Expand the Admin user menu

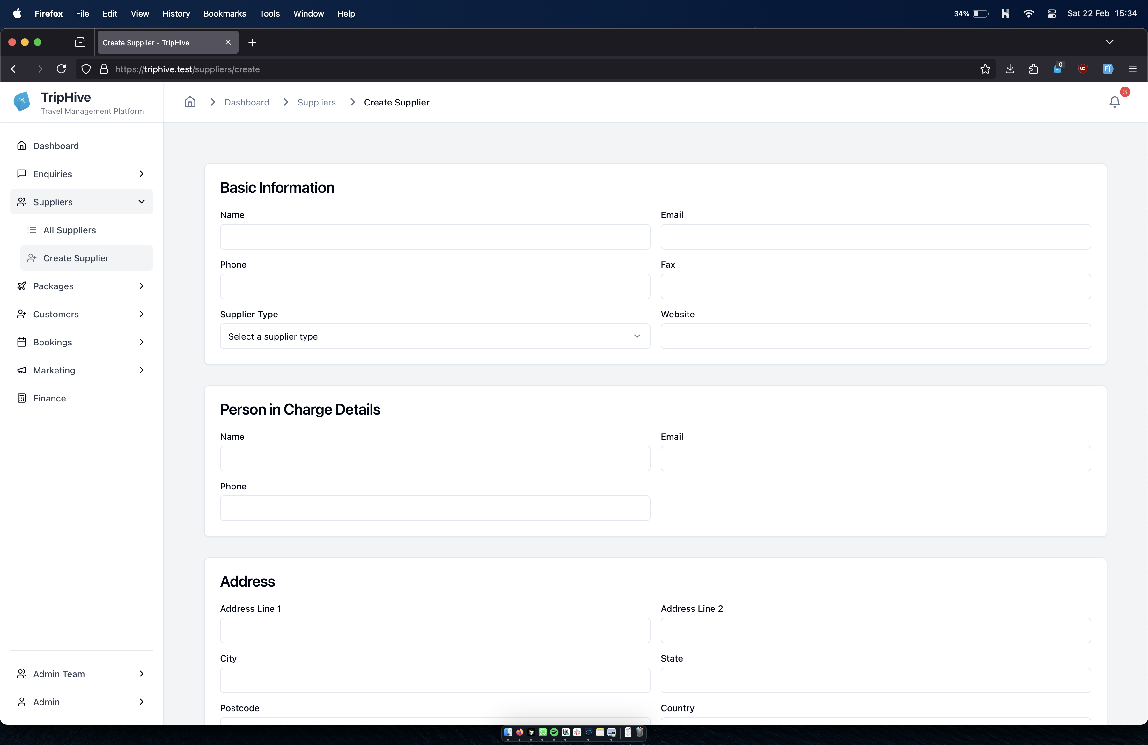coord(82,702)
